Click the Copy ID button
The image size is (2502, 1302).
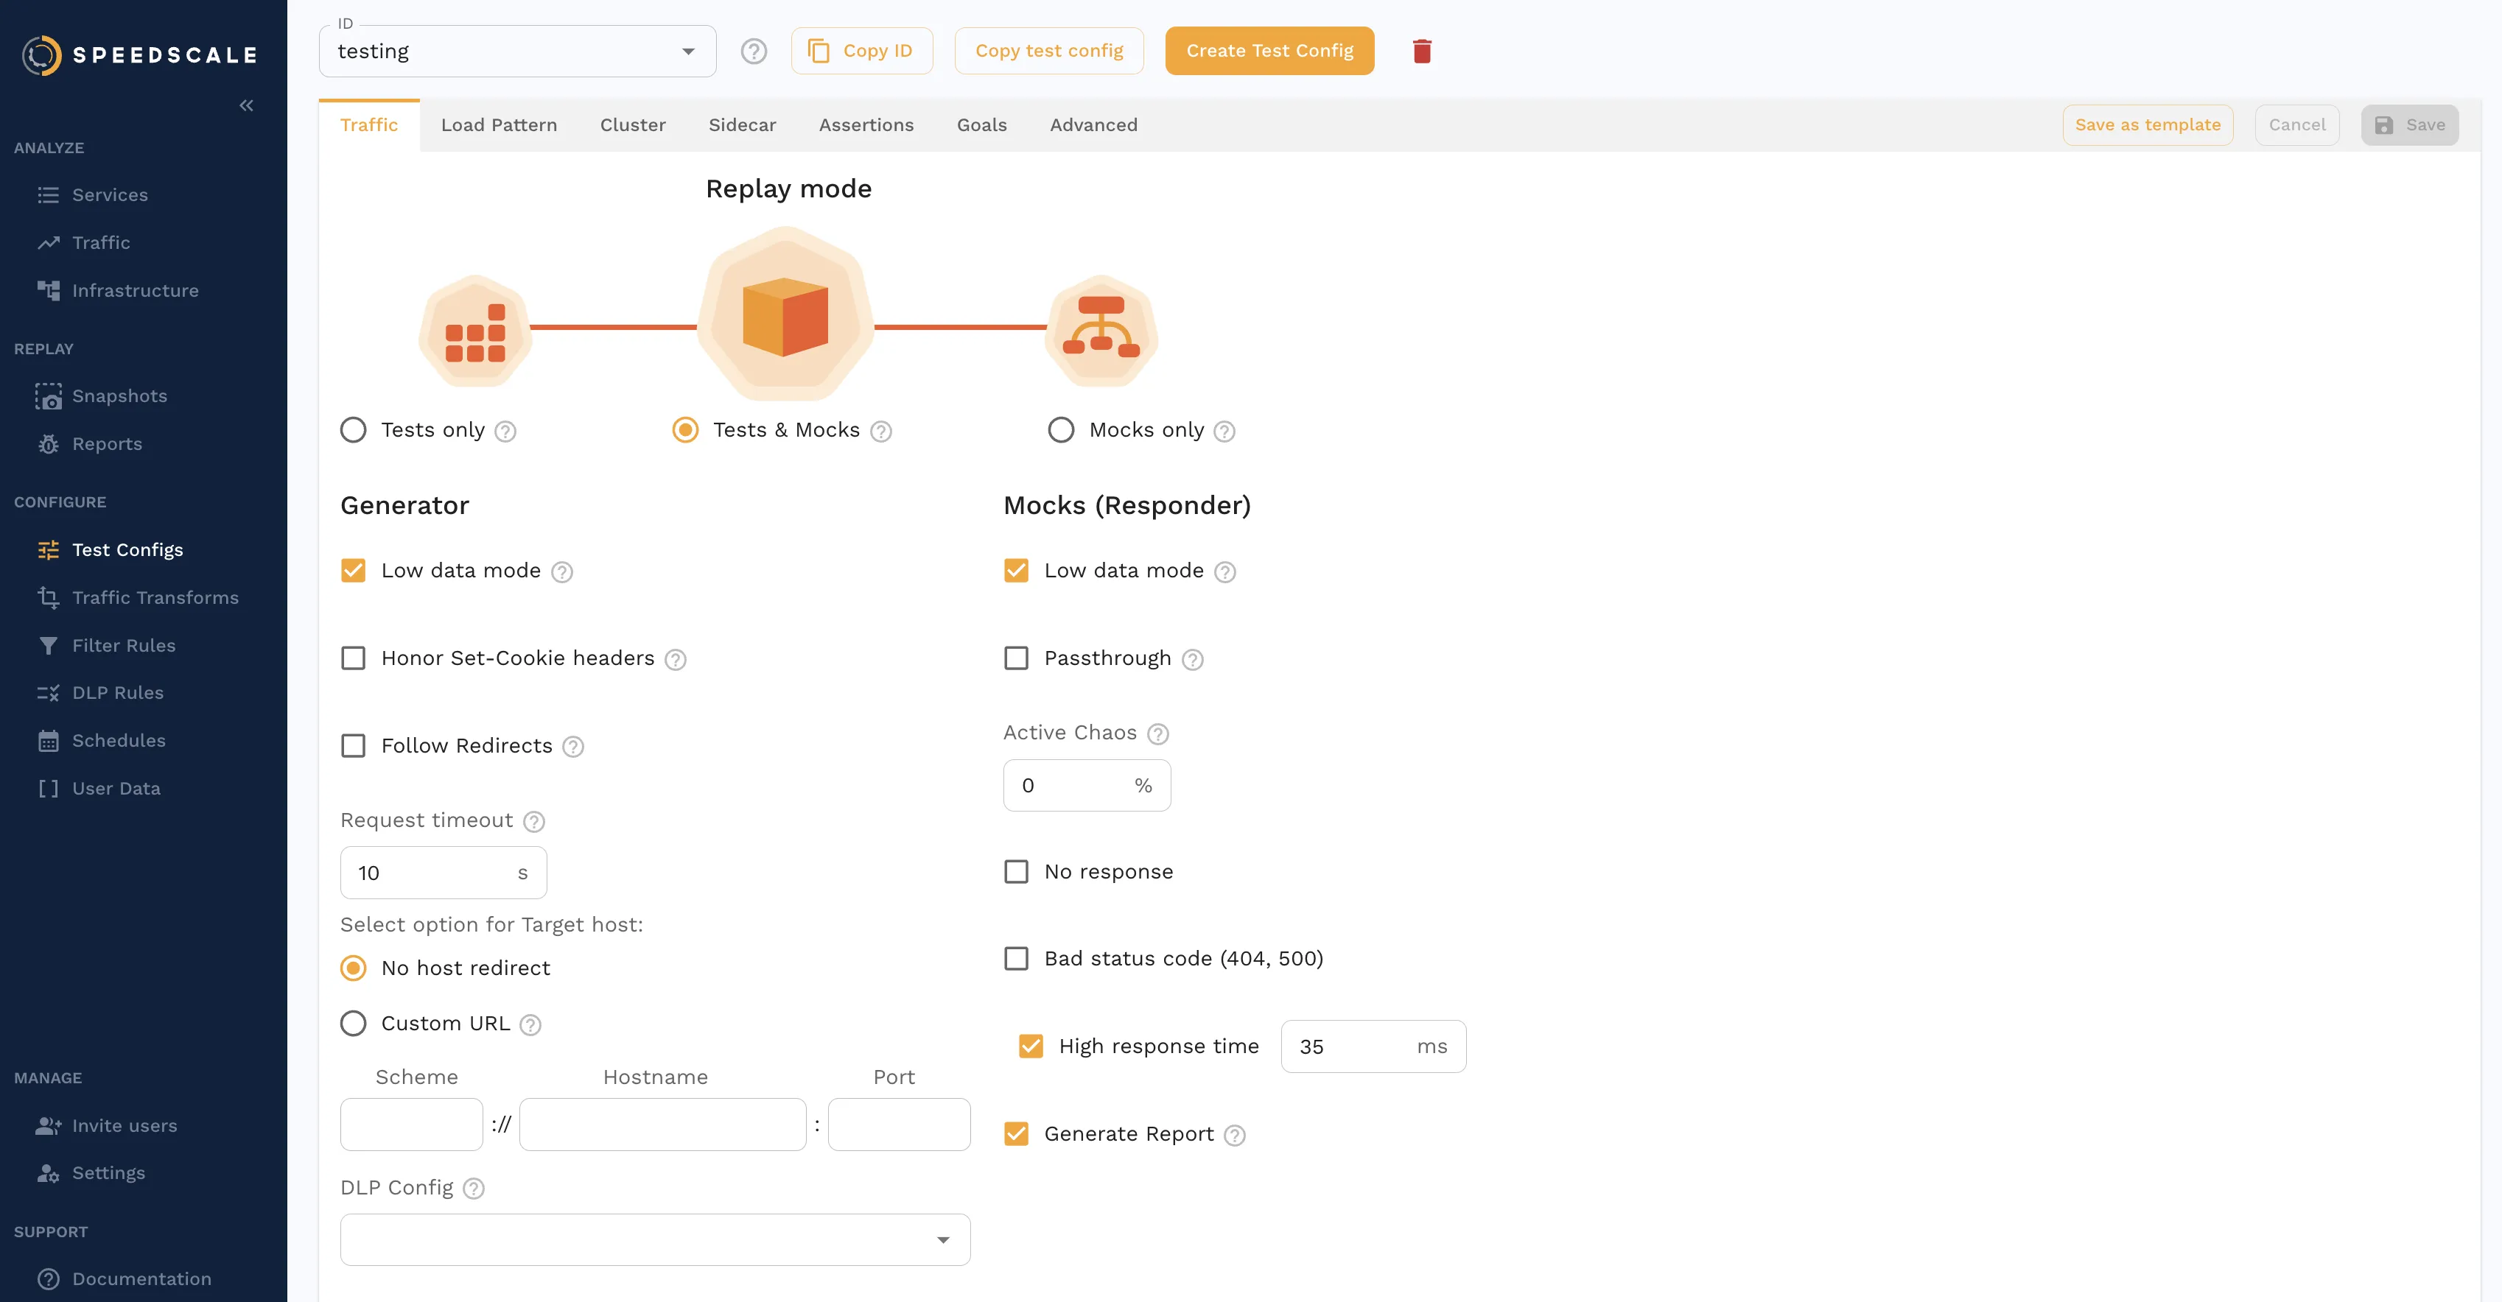(x=861, y=51)
